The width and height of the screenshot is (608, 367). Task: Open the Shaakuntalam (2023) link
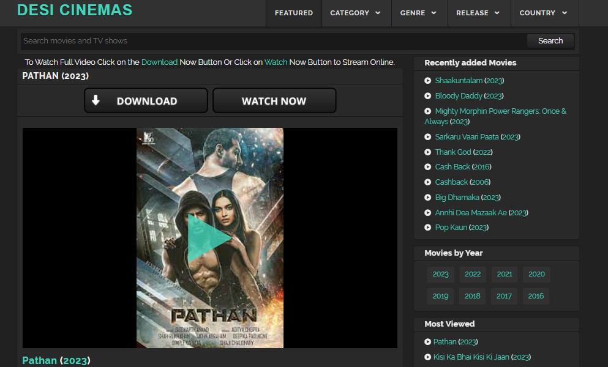[x=469, y=81]
